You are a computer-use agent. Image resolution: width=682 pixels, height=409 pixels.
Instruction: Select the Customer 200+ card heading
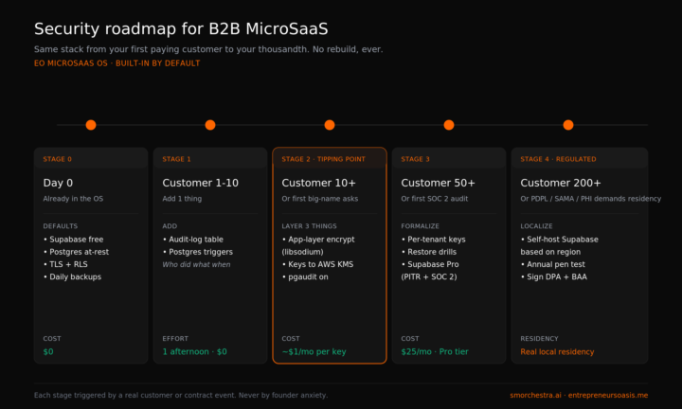(x=561, y=183)
